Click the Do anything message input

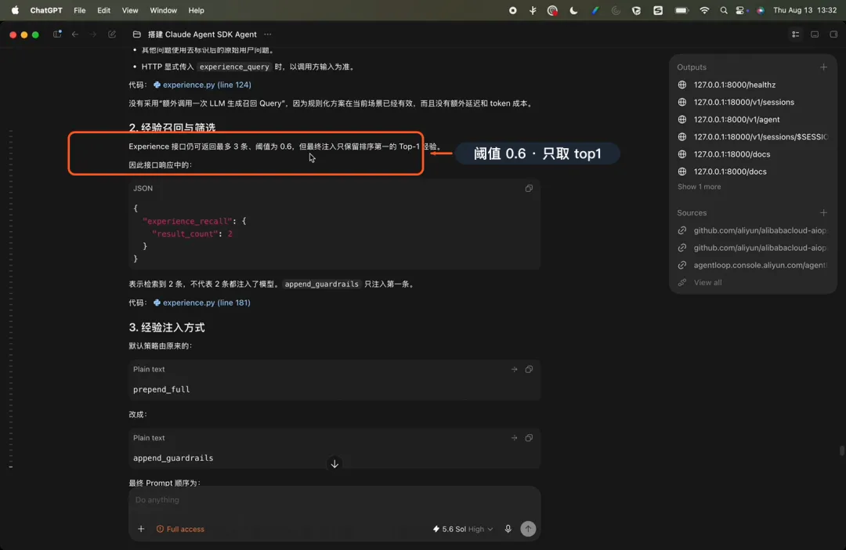click(x=334, y=500)
